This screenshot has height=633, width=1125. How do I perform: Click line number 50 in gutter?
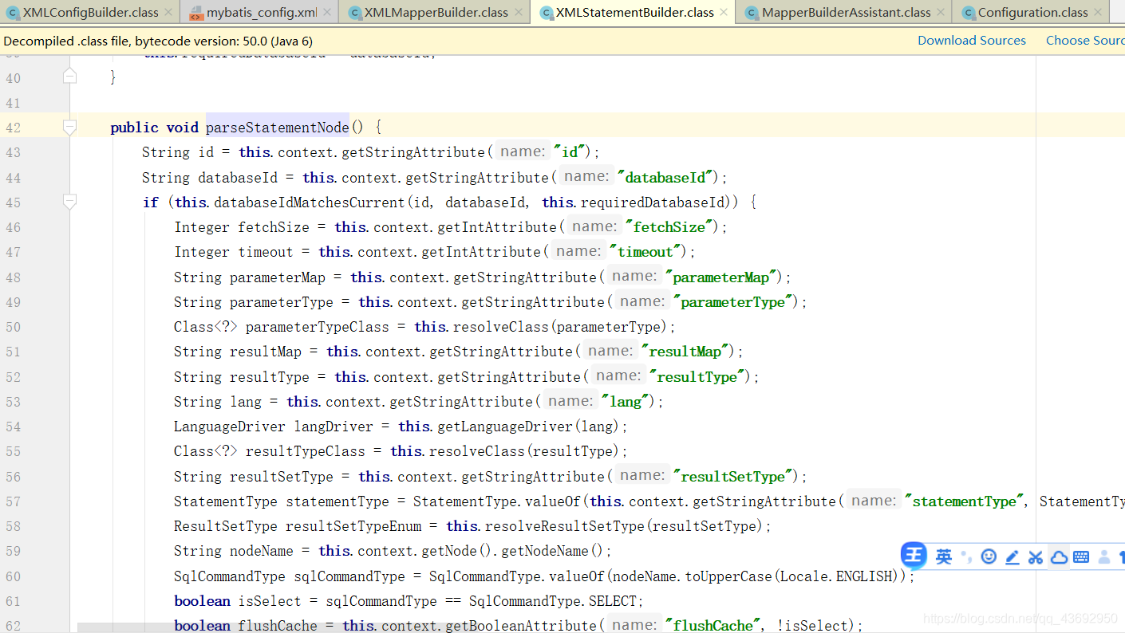pyautogui.click(x=13, y=327)
